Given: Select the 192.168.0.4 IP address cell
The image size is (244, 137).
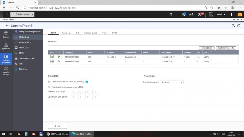Looking at the screenshot, I should coord(111,57).
